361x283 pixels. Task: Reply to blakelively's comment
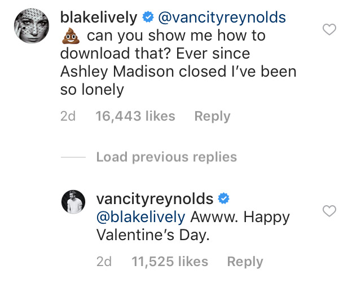212,116
